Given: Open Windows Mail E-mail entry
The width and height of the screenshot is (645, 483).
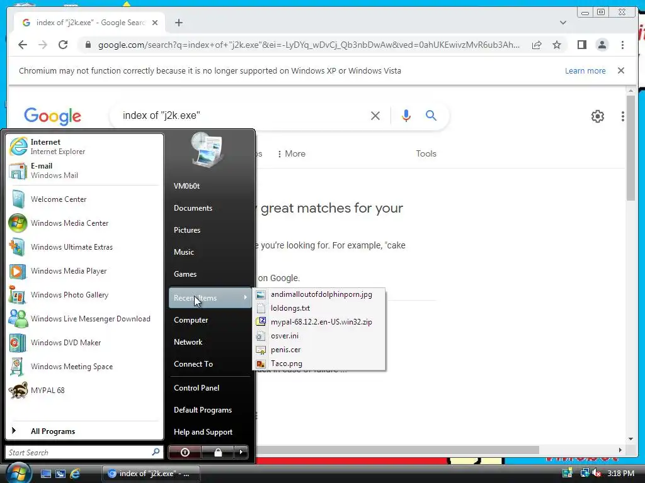Looking at the screenshot, I should (x=84, y=170).
